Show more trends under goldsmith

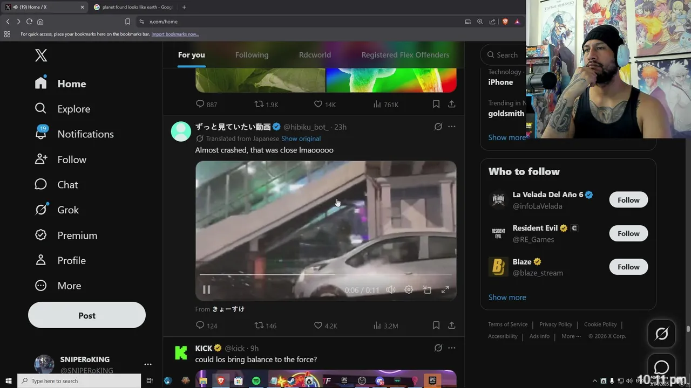pyautogui.click(x=507, y=137)
